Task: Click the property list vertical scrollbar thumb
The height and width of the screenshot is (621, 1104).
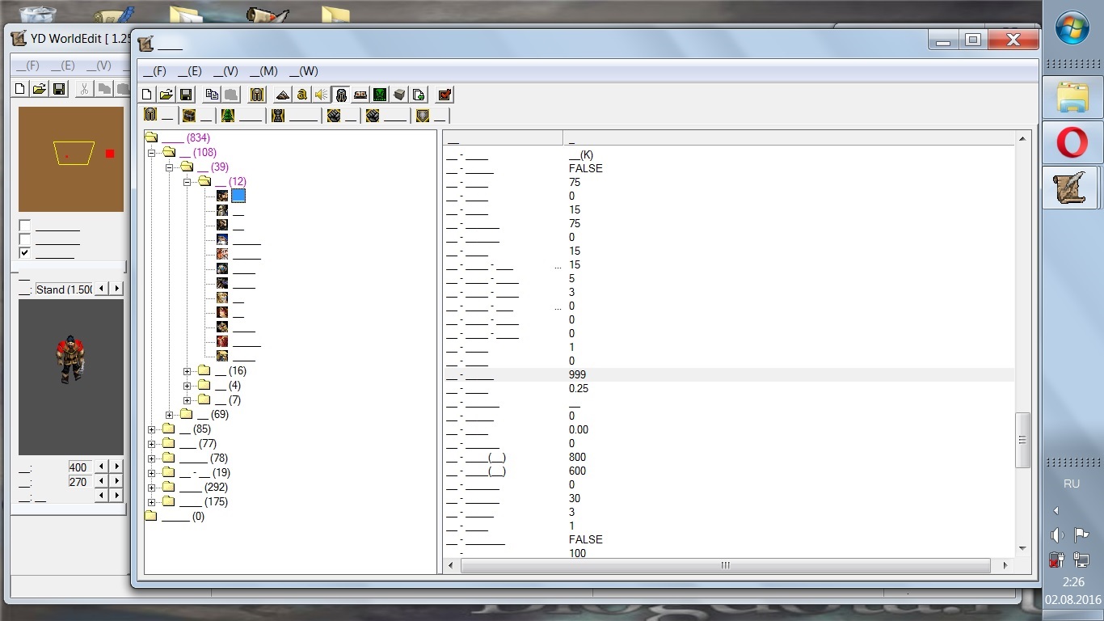Action: 1022,440
